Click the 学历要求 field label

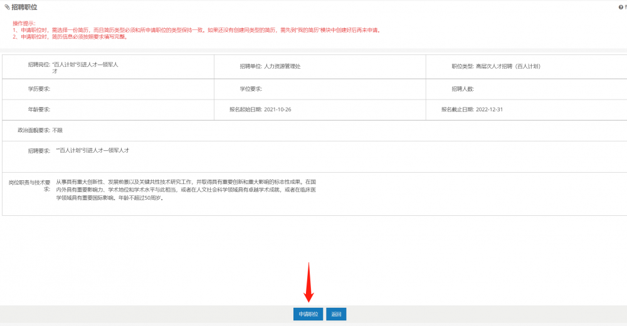coord(38,89)
